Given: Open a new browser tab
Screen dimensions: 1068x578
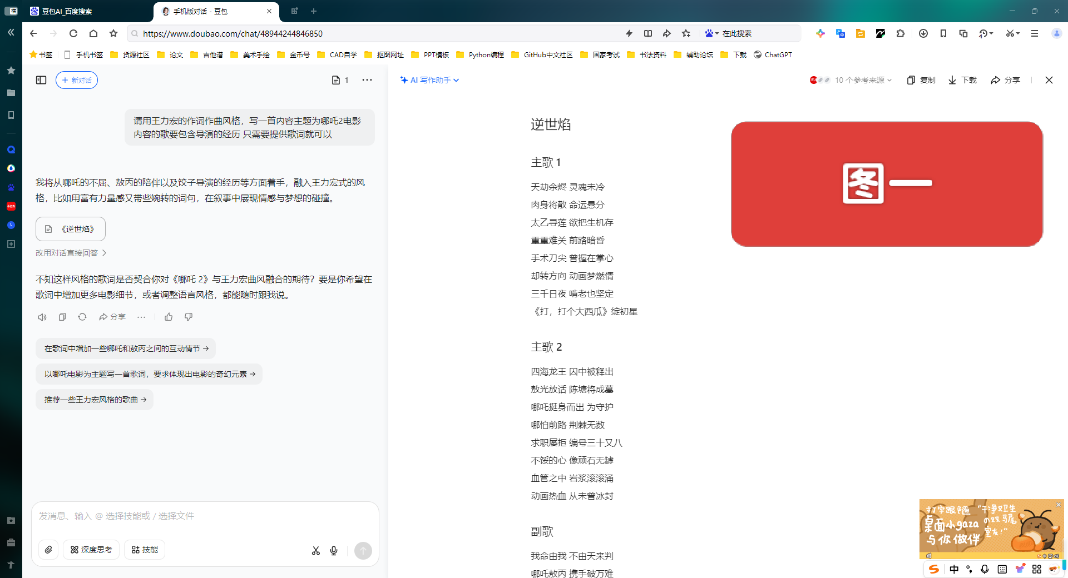Looking at the screenshot, I should click(314, 11).
